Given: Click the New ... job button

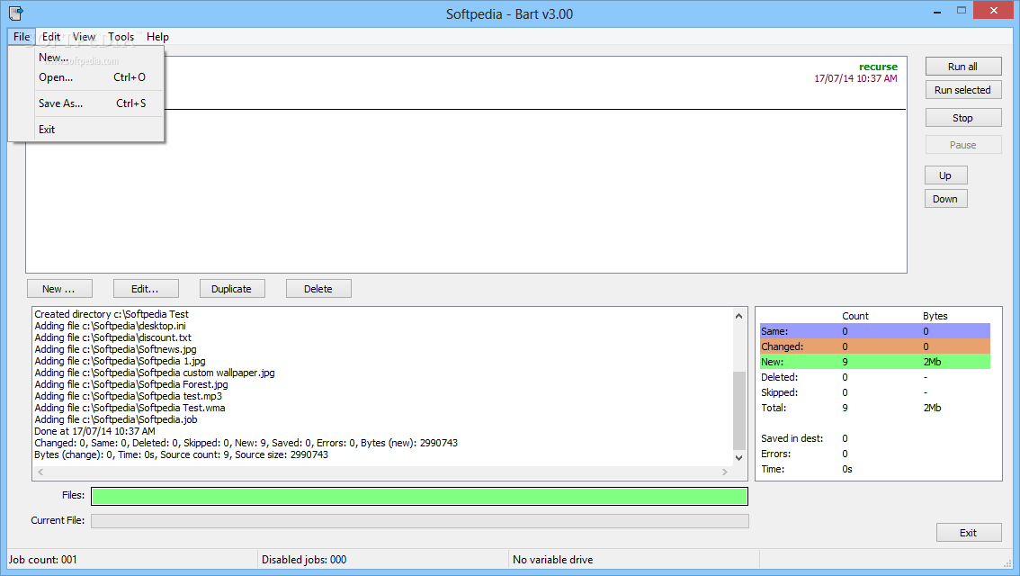Looking at the screenshot, I should point(59,288).
